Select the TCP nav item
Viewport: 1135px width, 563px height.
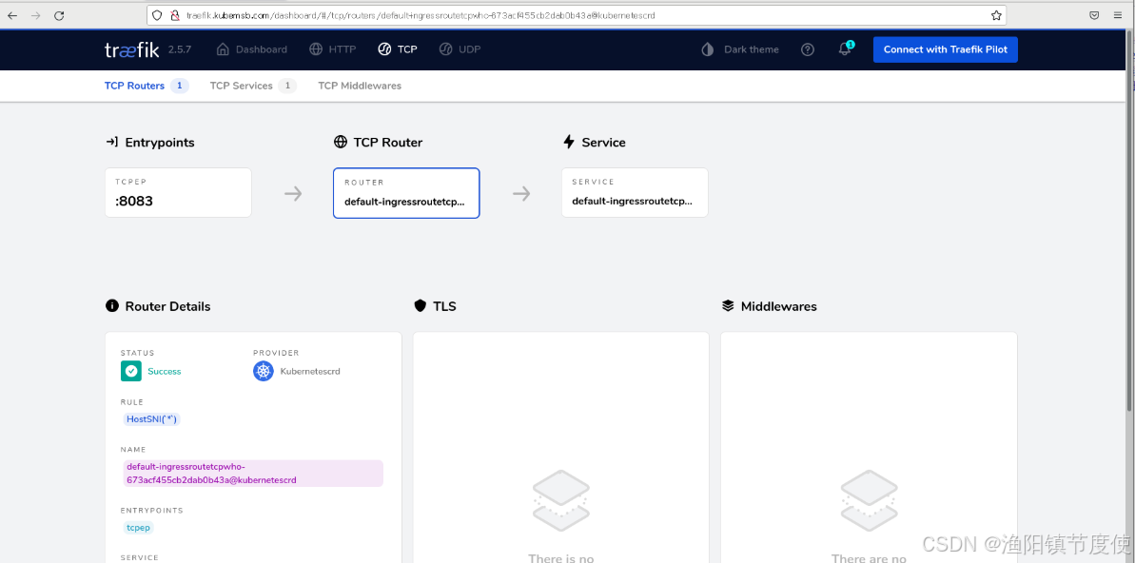(398, 49)
